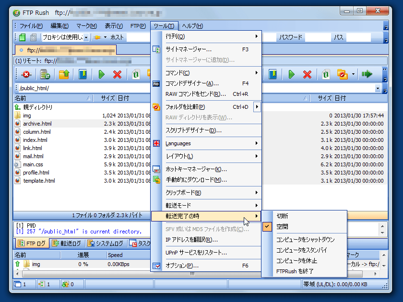Screen dimensions: 403x302
Task: Select ホットキーマネージャー(K)... menu entry
Action: (x=206, y=169)
